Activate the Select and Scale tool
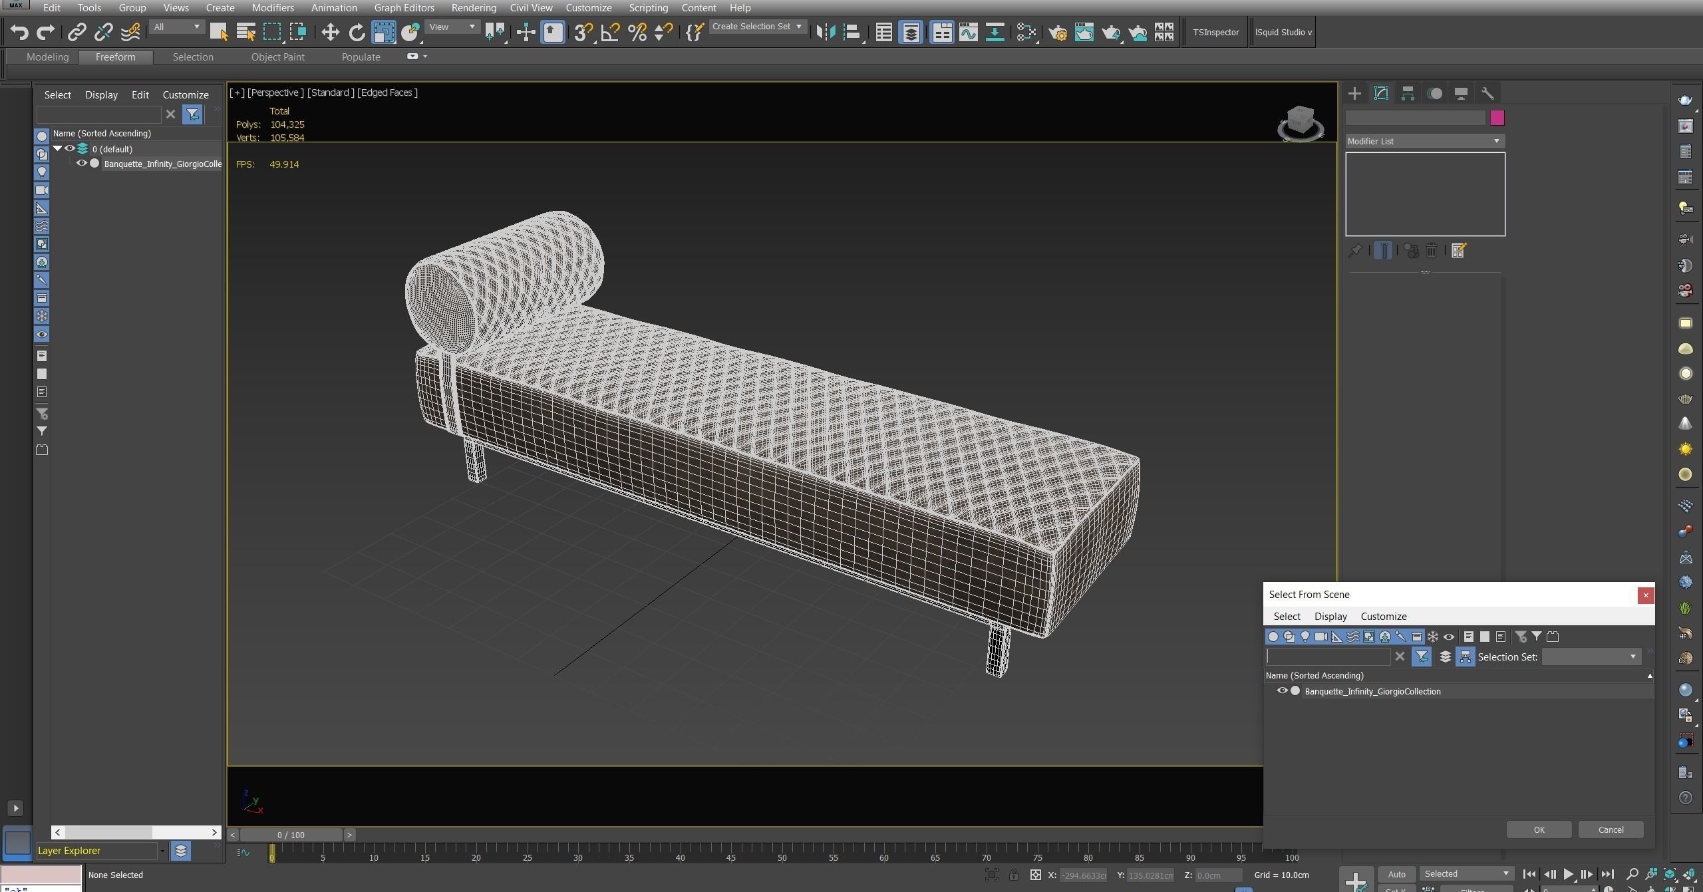1703x892 pixels. 384,32
